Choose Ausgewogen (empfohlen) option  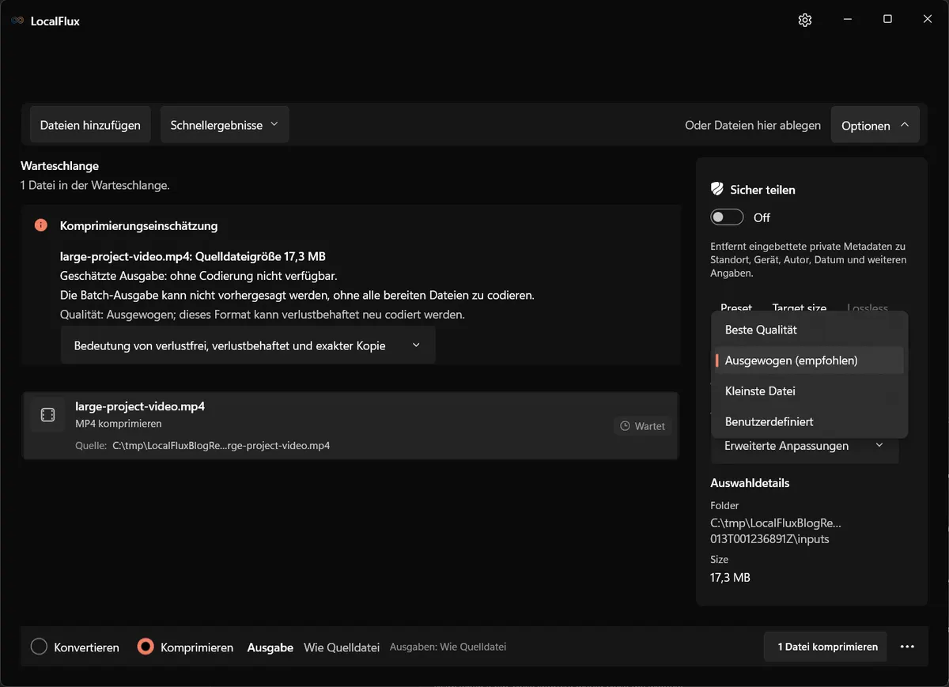coord(810,360)
